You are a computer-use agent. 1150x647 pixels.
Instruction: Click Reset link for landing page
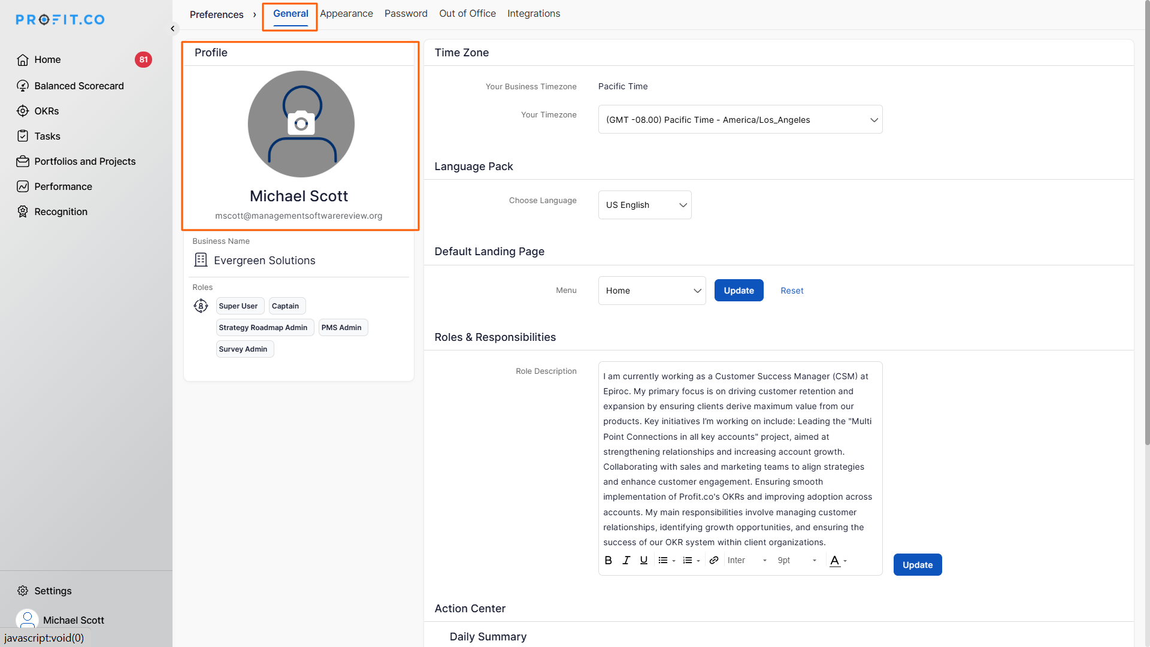pyautogui.click(x=792, y=291)
